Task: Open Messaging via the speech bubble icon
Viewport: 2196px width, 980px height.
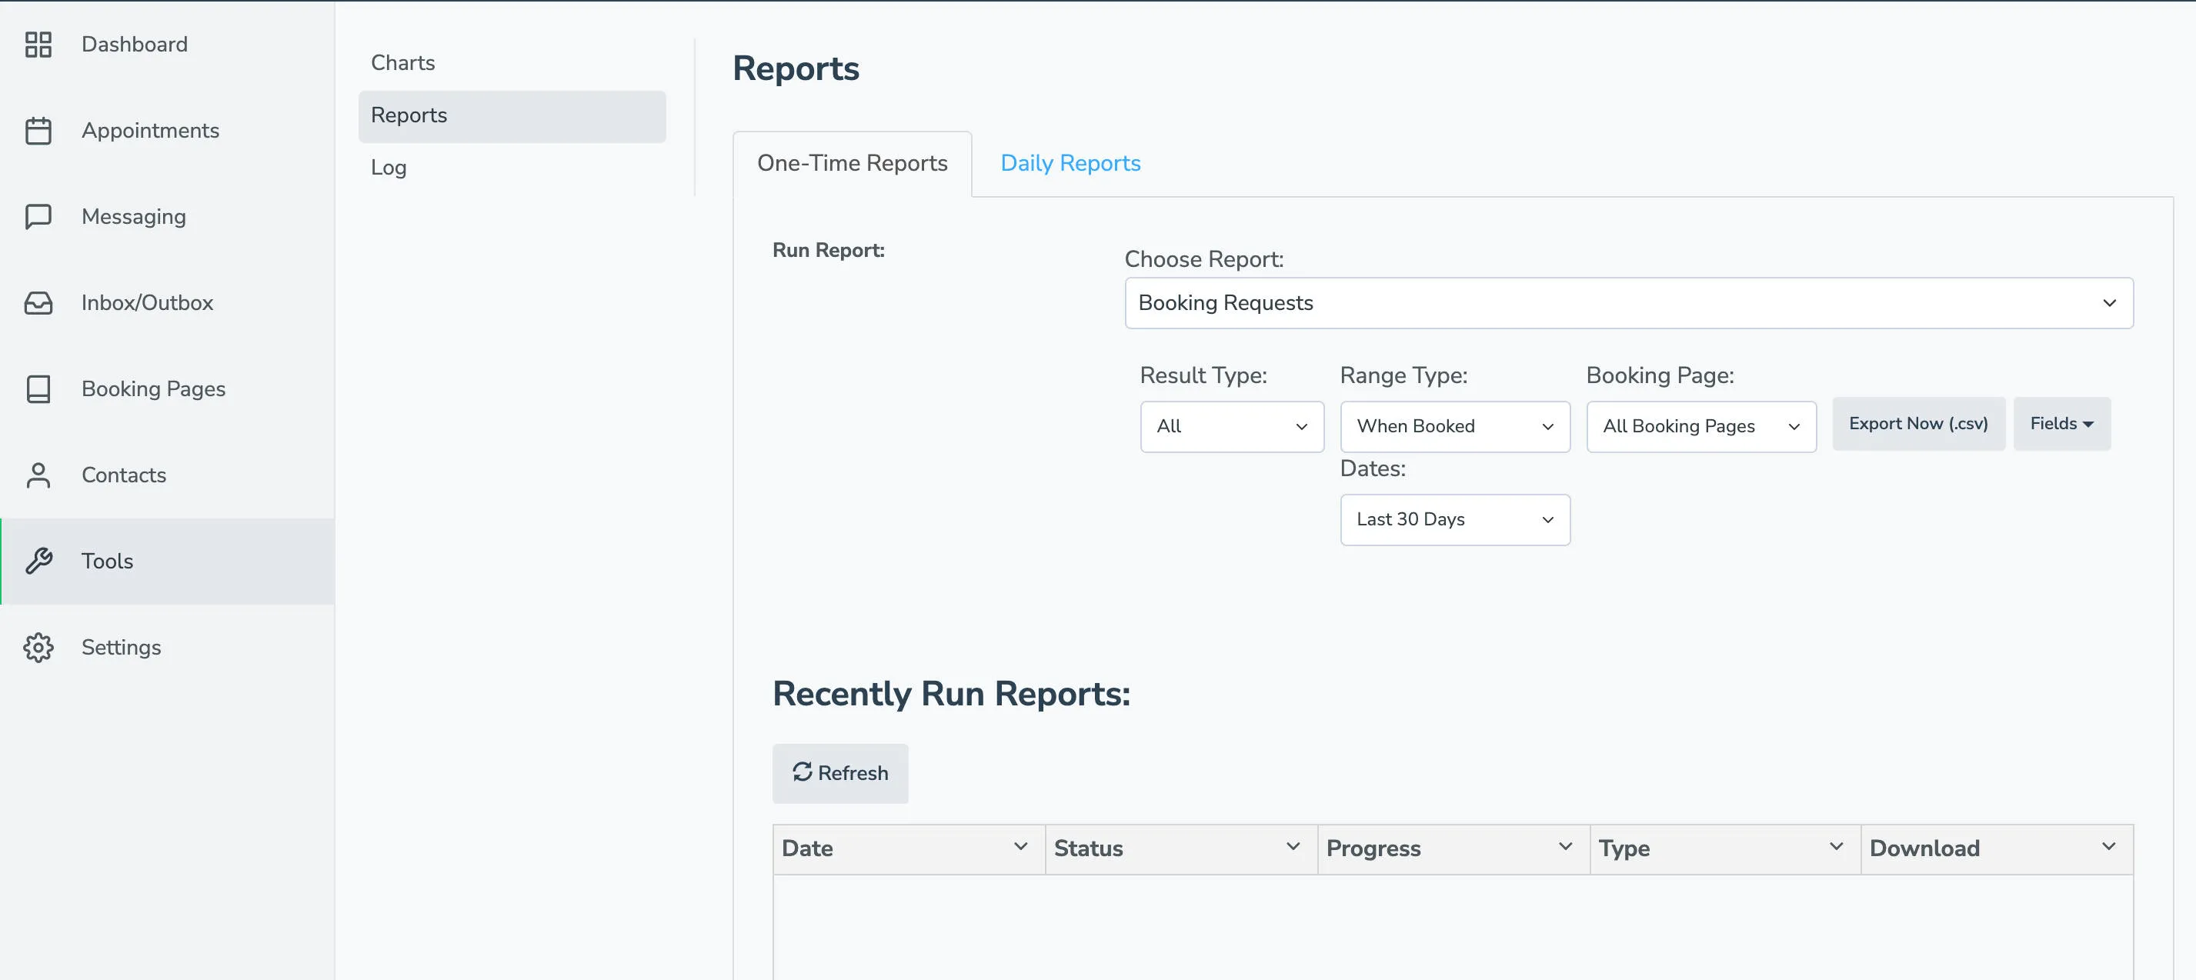Action: point(38,216)
